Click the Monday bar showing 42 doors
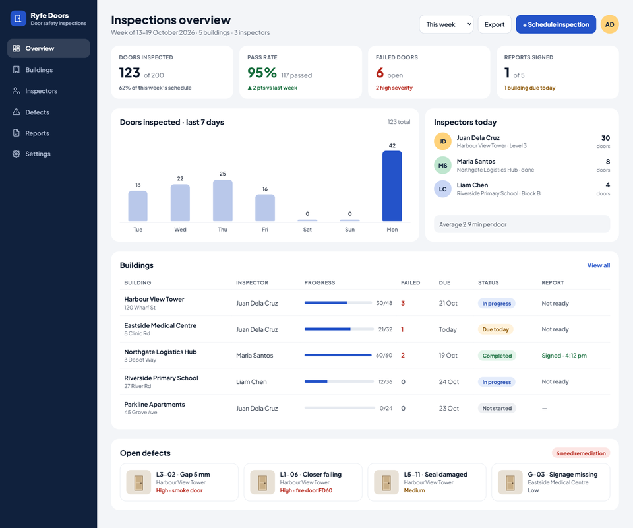Screen dimensions: 633x528 tap(392, 186)
